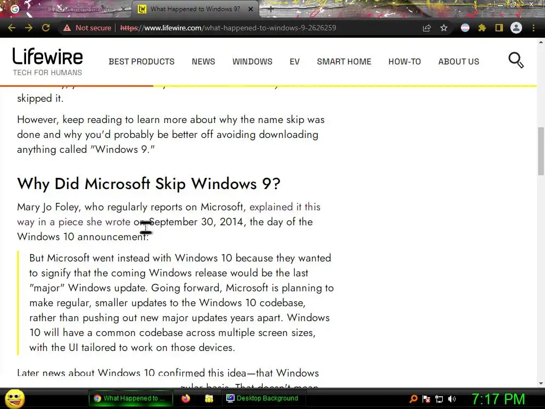Image resolution: width=545 pixels, height=409 pixels.
Task: Click the scrollbar up arrow
Action: [x=541, y=42]
